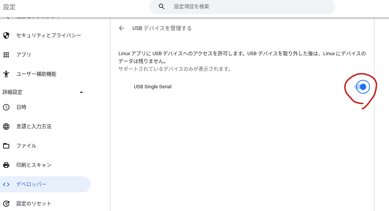Click the search magnifier icon
This screenshot has height=211, width=389.
(161, 7)
